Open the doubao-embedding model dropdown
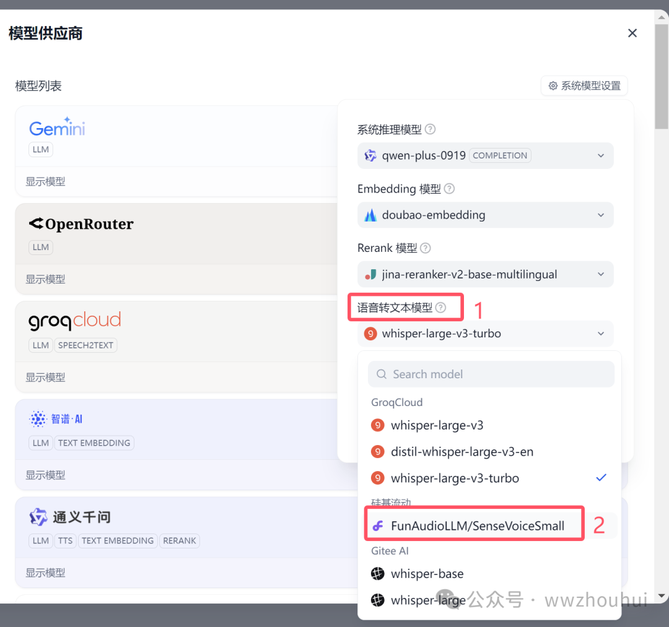The image size is (669, 627). [486, 215]
